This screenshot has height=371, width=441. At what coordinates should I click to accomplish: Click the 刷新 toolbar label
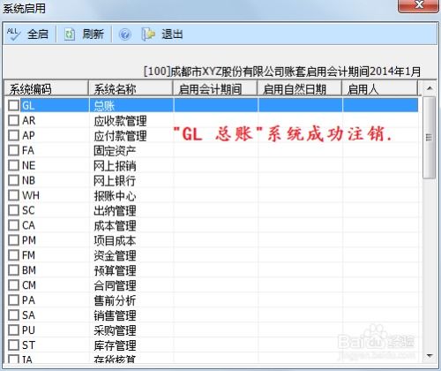93,34
